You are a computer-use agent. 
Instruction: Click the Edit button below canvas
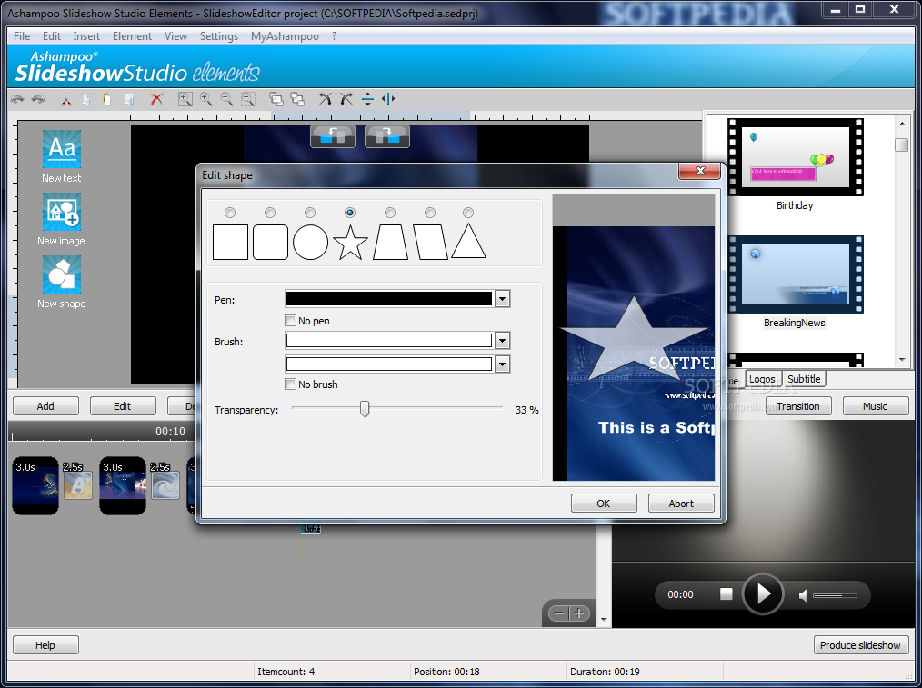click(123, 406)
